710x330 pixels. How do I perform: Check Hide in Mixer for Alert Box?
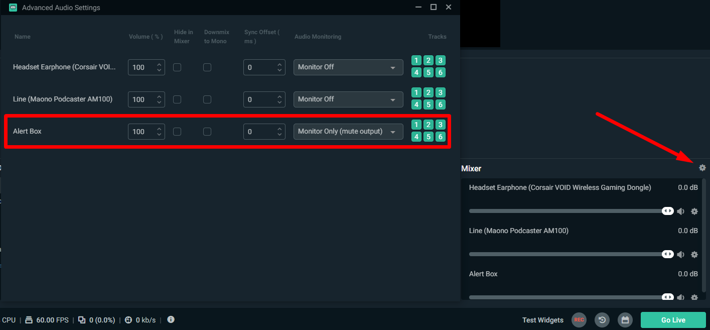[x=177, y=132]
